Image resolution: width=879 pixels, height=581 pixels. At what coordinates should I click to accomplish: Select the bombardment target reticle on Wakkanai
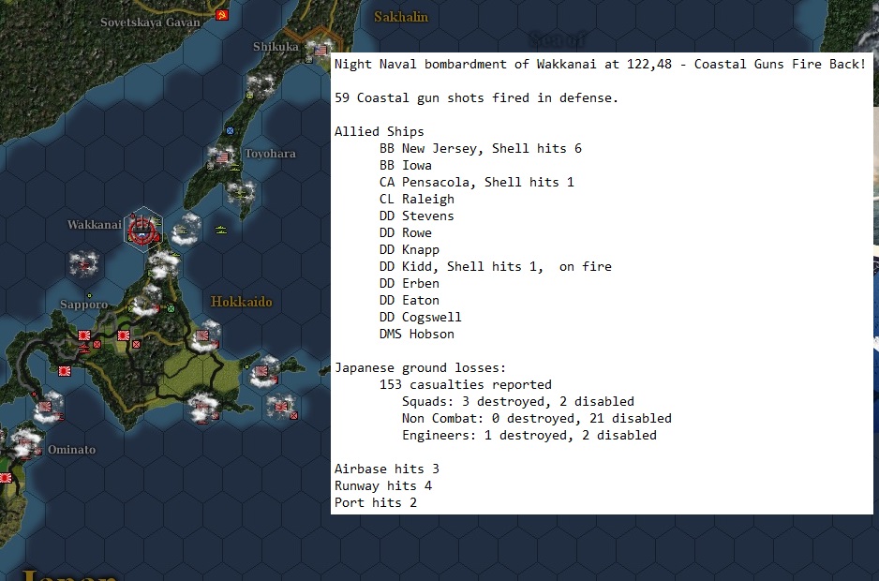click(142, 231)
